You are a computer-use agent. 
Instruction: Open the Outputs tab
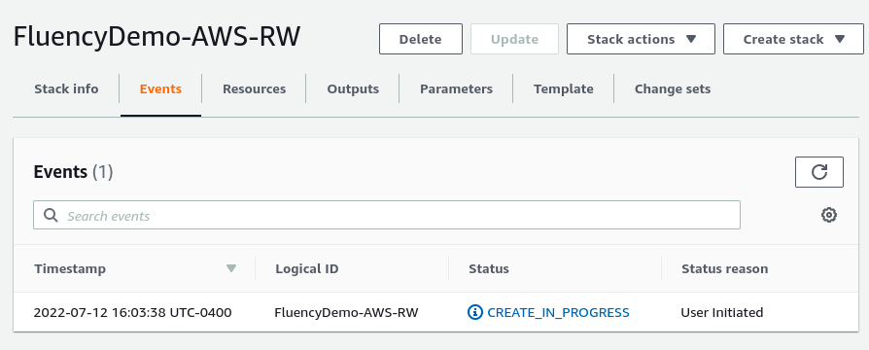coord(353,88)
